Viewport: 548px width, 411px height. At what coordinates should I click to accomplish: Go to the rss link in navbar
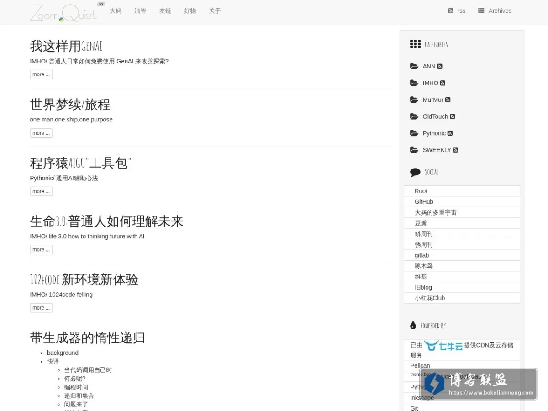tap(461, 11)
